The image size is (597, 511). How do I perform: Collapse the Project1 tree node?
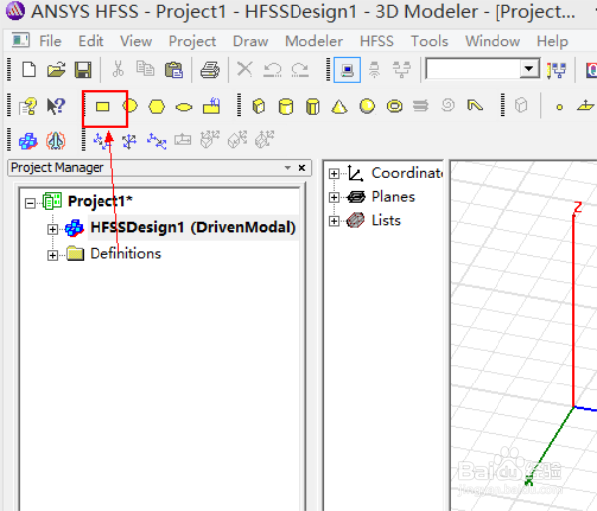[x=30, y=203]
